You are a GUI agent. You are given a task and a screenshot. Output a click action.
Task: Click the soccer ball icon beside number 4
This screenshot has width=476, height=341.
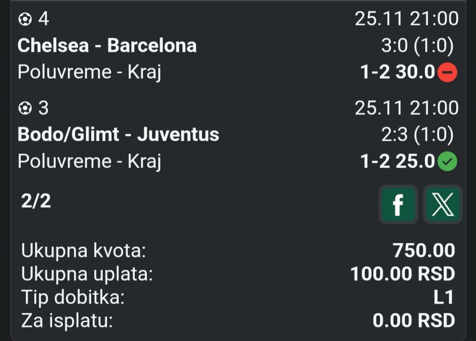24,19
